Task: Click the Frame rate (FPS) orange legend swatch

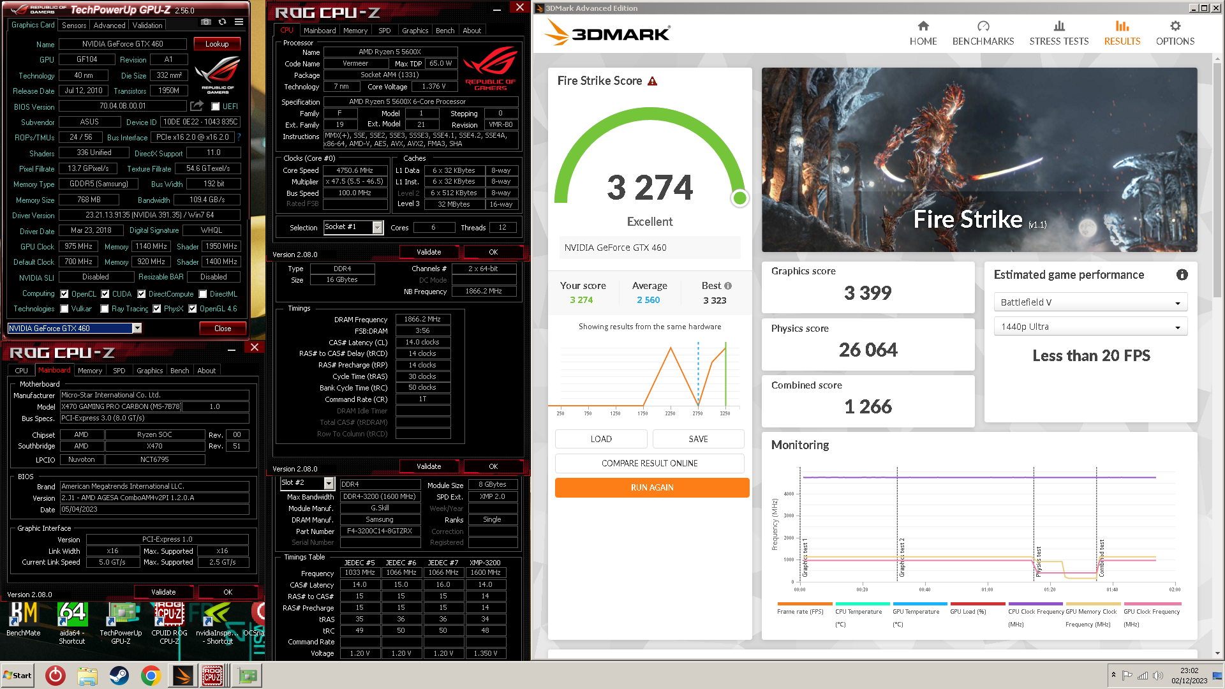Action: tap(805, 604)
